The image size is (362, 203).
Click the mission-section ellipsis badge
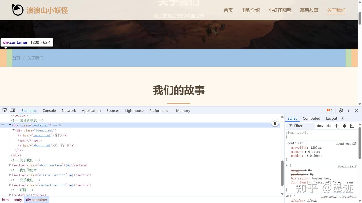[x=71, y=175]
